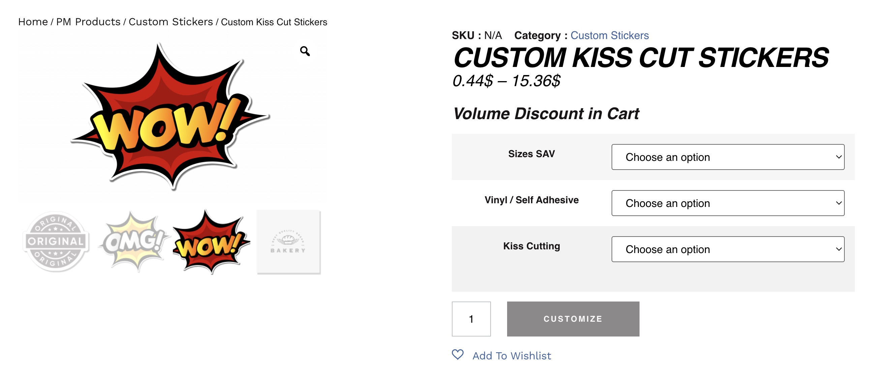870x389 pixels.
Task: Click the heart wishlist icon
Action: coord(458,355)
